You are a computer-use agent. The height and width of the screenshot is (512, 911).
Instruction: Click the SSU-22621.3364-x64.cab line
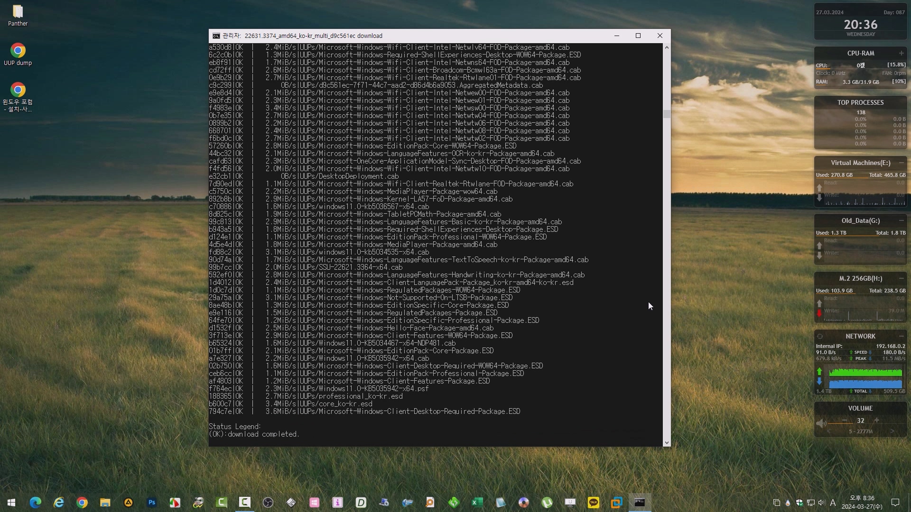point(306,267)
